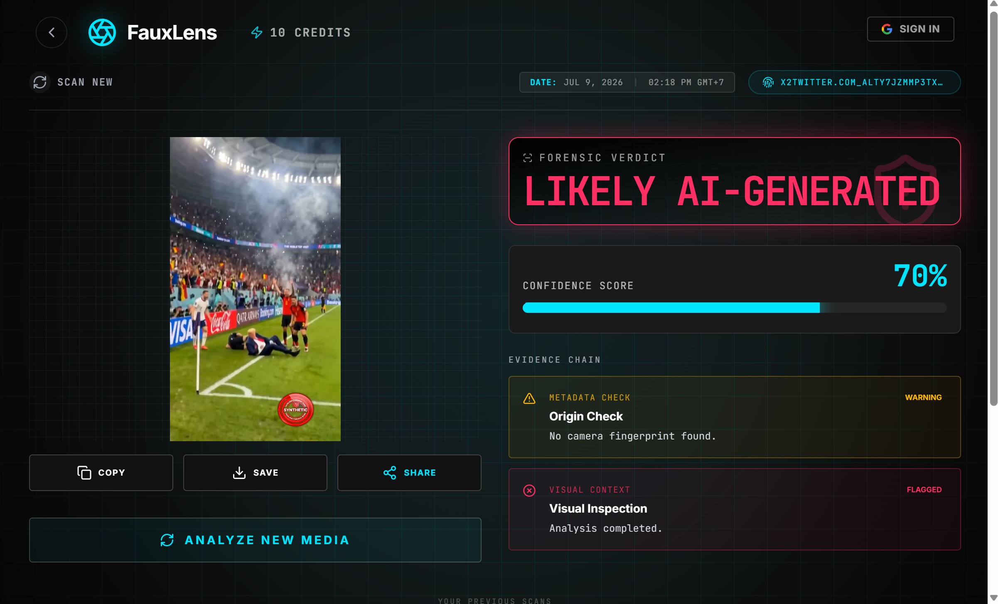Screen dimensions: 998x604
Task: Click the analyzed stadium image thumbnail
Action: click(255, 289)
